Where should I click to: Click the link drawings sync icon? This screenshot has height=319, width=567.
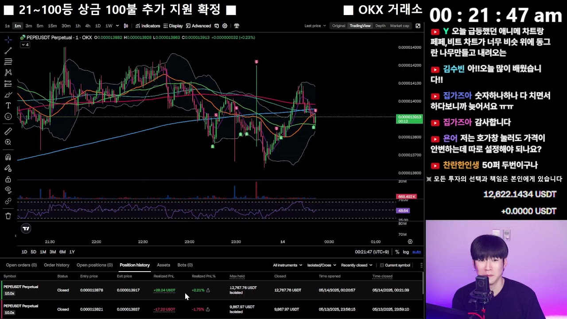(8, 201)
